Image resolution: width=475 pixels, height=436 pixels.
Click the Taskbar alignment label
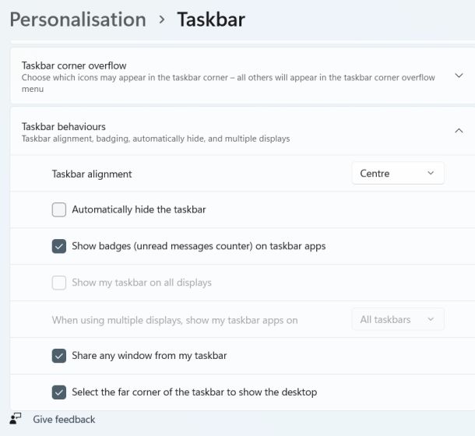(92, 174)
